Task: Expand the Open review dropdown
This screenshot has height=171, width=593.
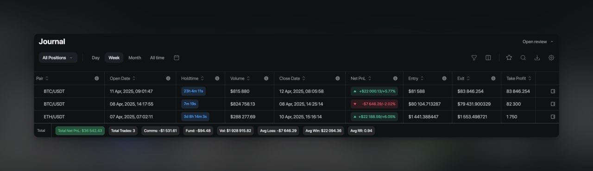Action: (x=538, y=41)
